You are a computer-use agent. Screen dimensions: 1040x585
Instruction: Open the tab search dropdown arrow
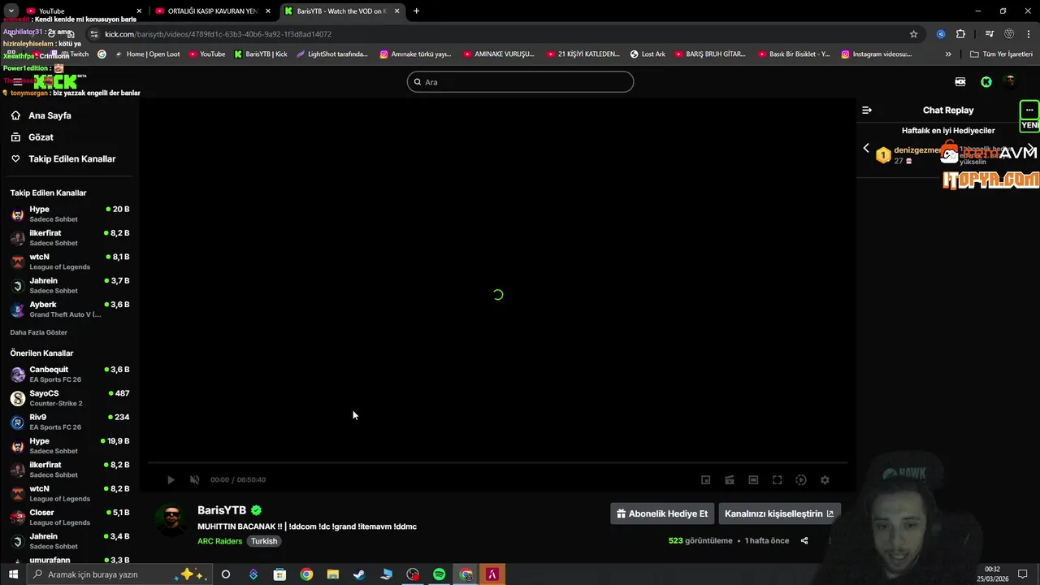11,11
